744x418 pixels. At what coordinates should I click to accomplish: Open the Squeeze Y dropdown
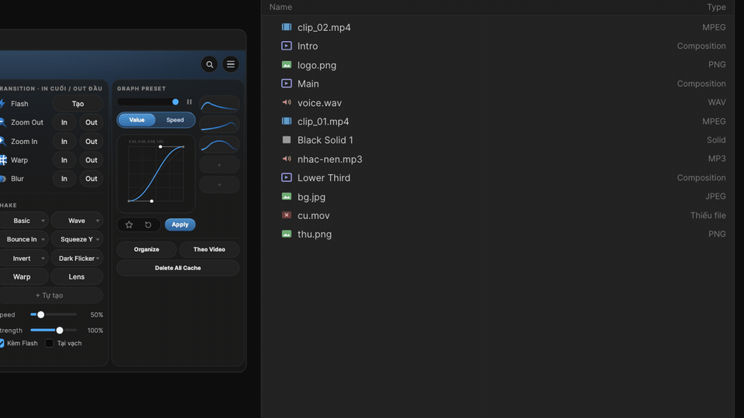pyautogui.click(x=77, y=239)
